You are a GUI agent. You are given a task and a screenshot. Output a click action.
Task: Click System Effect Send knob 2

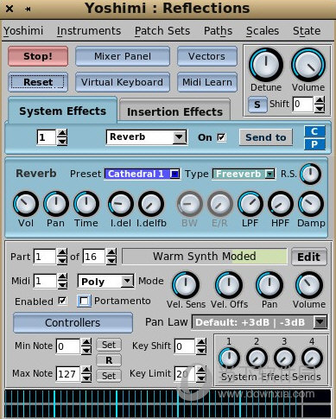click(257, 359)
